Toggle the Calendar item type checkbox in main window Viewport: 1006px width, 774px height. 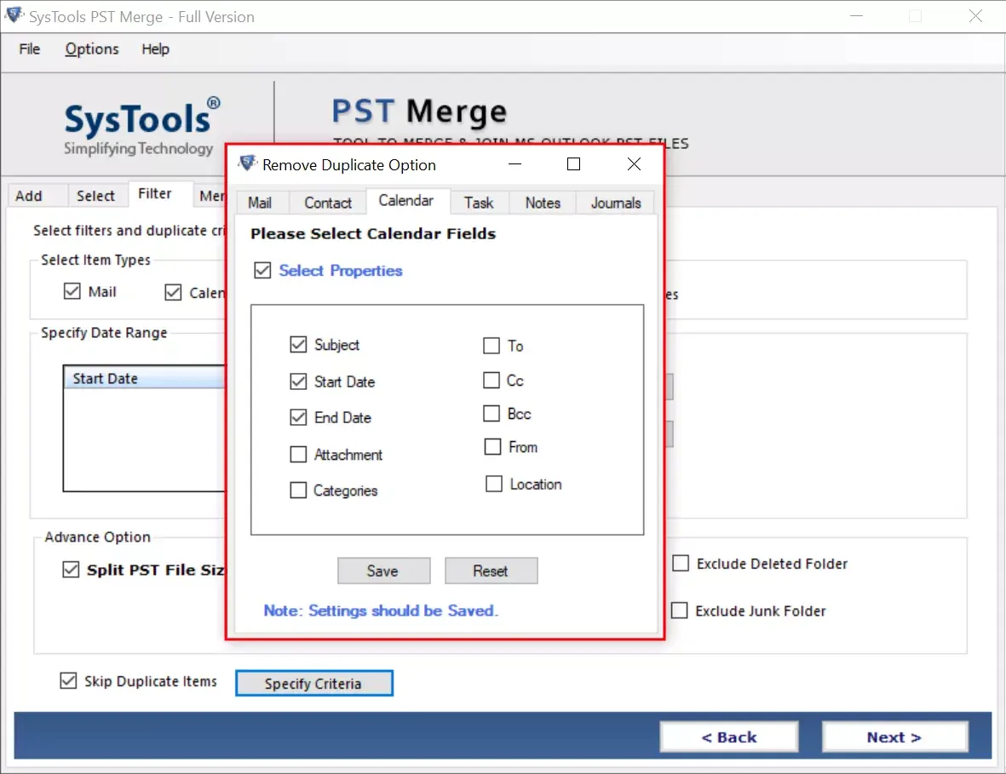pyautogui.click(x=173, y=292)
